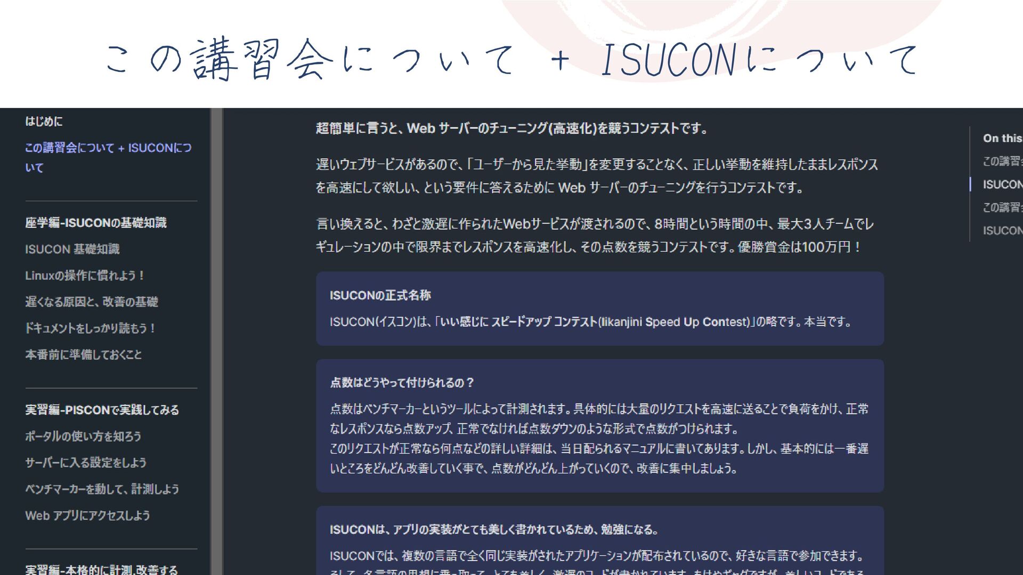Go to ベンチマーカーを動して、計測しよう
Viewport: 1023px width, 575px height.
[102, 489]
